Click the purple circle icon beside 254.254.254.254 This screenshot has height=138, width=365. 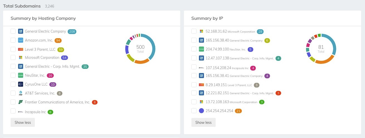[x=202, y=111]
